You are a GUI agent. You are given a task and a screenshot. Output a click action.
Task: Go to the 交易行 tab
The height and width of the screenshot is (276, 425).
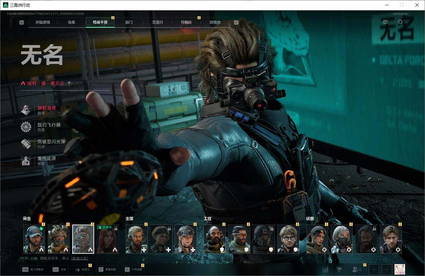click(157, 22)
